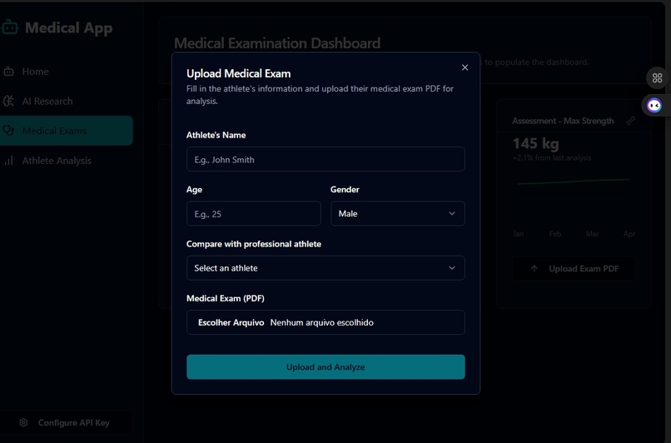Open AI Research in the sidebar
The height and width of the screenshot is (443, 671).
[x=67, y=101]
